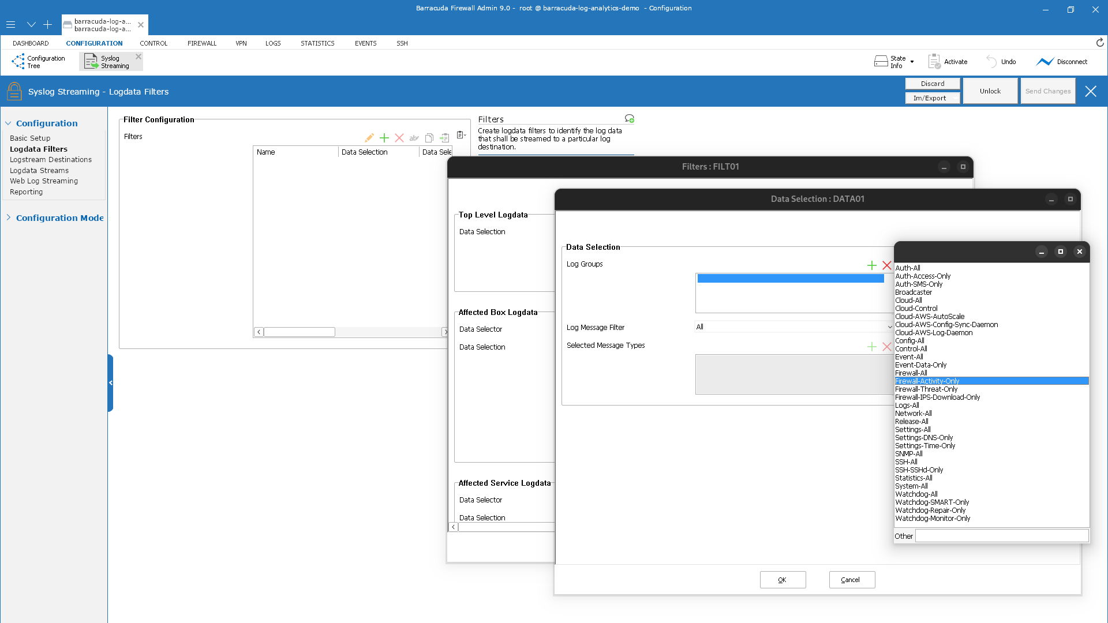Image resolution: width=1108 pixels, height=623 pixels.
Task: Close the Logdata Filters configuration page
Action: 1091,91
